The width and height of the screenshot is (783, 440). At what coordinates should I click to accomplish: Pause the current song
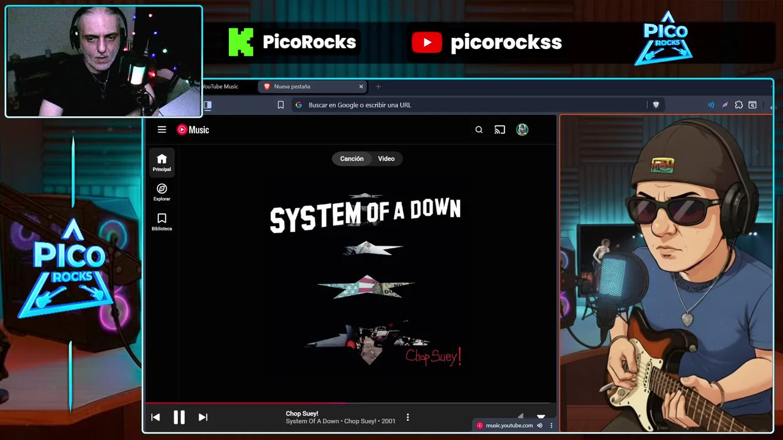pos(179,417)
